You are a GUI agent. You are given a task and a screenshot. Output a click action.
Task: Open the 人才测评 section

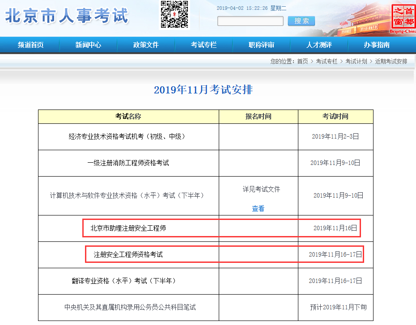[x=319, y=45]
